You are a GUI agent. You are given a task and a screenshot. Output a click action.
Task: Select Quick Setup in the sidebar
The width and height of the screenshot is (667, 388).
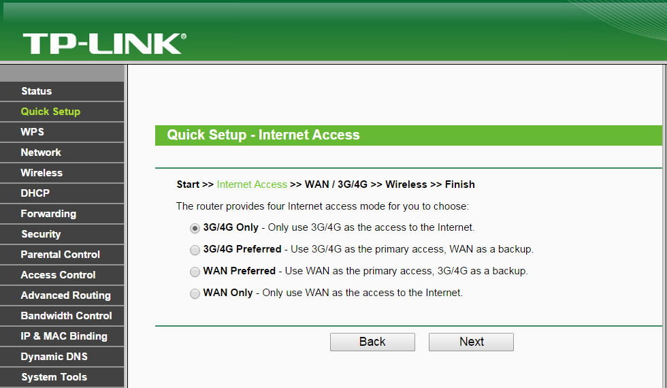pos(50,112)
